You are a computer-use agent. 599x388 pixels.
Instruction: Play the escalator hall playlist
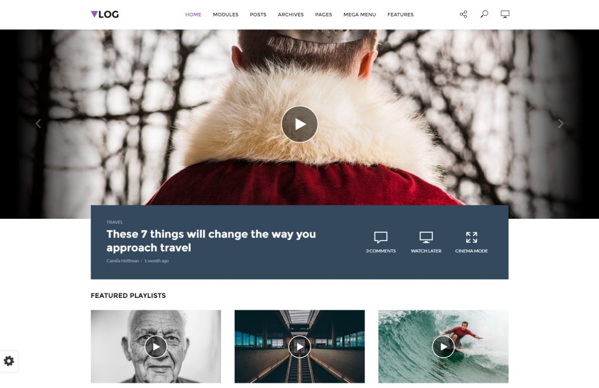coord(299,346)
